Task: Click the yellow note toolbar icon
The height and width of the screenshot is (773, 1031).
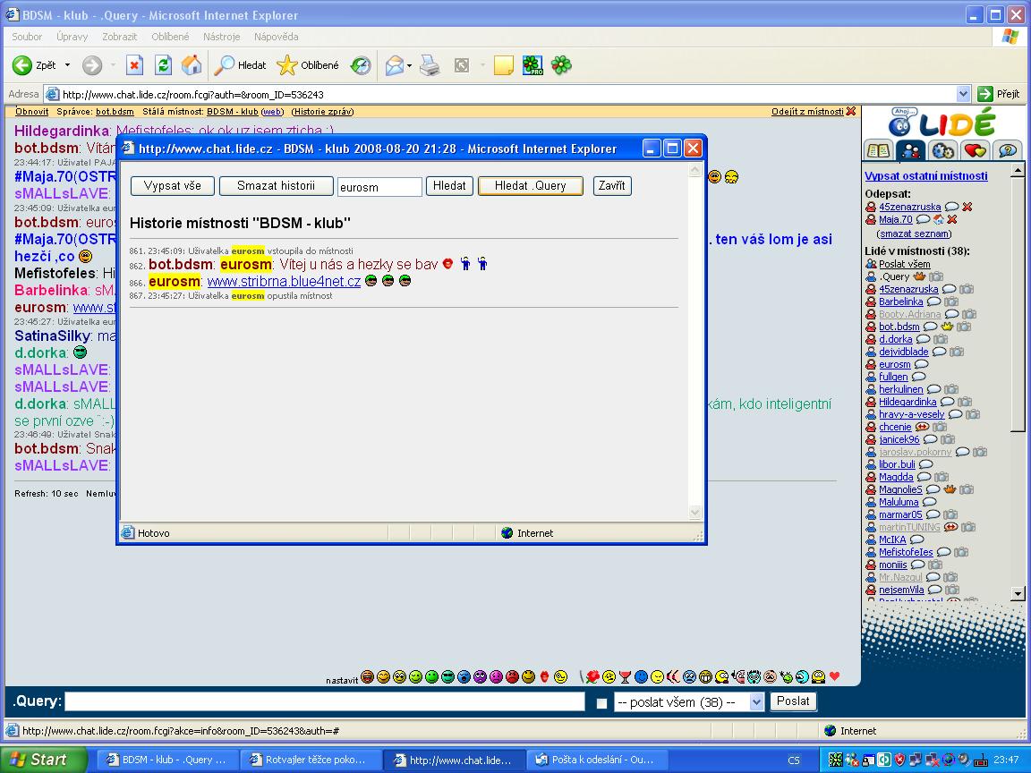Action: (x=503, y=65)
